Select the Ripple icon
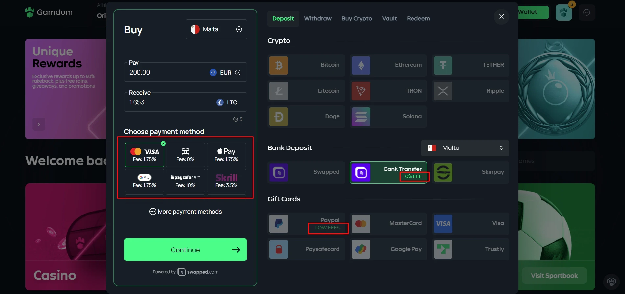This screenshot has height=294, width=625. [443, 91]
